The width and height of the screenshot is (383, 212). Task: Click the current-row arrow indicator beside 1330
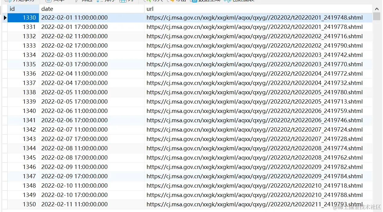click(5, 18)
